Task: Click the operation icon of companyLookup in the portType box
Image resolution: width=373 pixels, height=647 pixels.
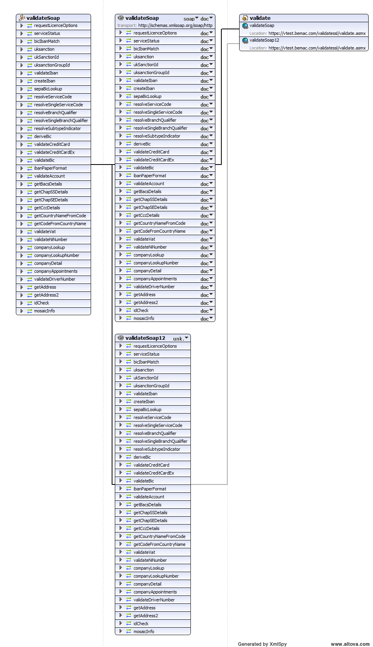Action: pos(30,248)
